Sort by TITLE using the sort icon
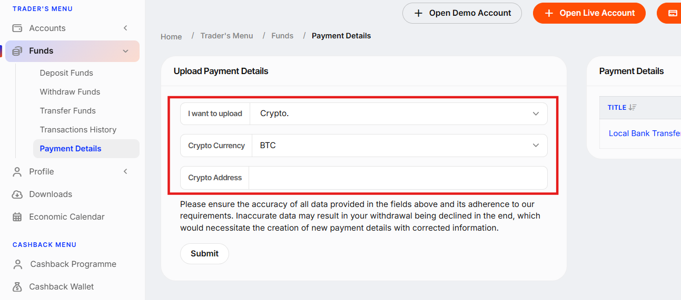The image size is (681, 300). [x=633, y=107]
